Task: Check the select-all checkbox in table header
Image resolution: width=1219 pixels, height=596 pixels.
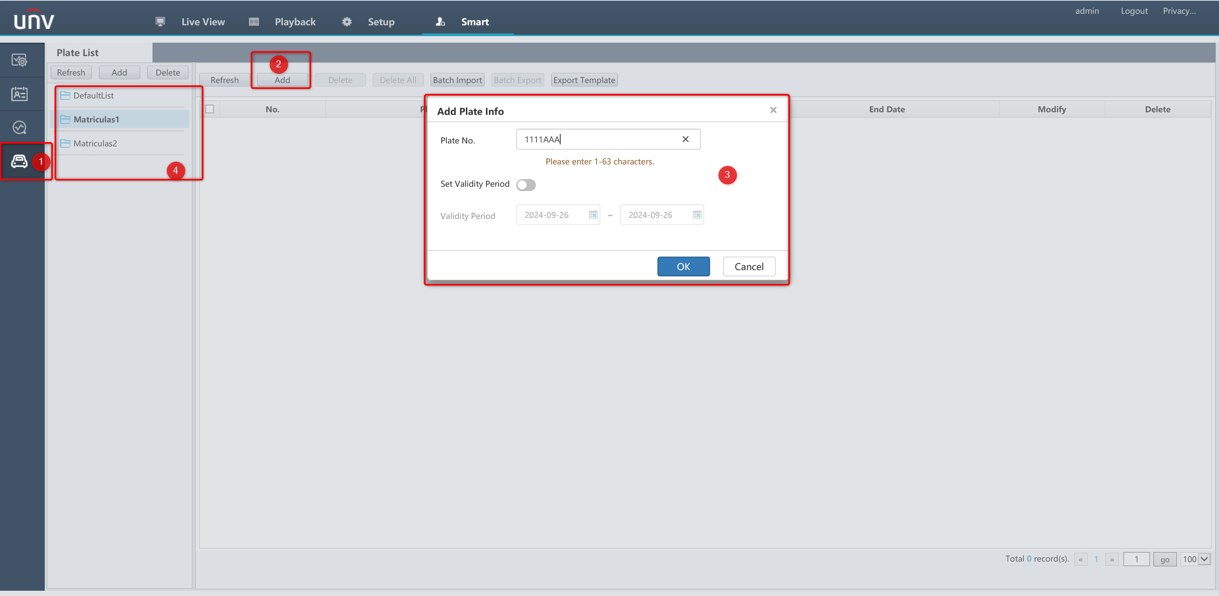Action: tap(210, 109)
